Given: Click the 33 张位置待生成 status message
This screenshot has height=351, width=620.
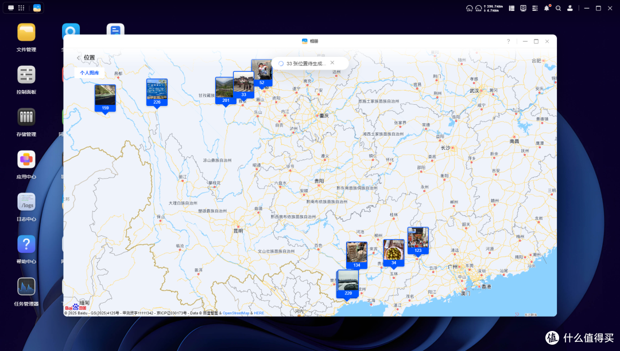Looking at the screenshot, I should (306, 63).
